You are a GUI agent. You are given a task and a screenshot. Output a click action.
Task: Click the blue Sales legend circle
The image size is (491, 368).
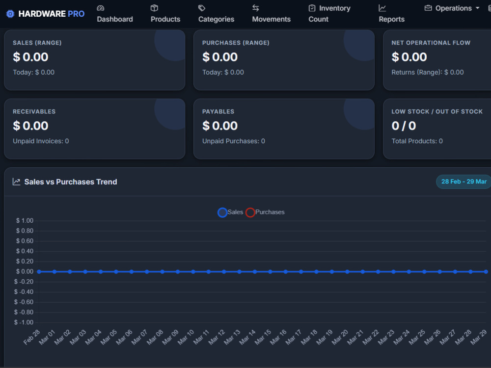tap(222, 212)
